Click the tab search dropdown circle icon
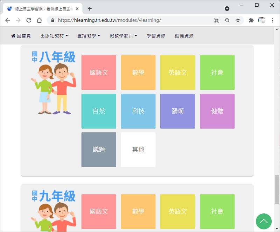The image size is (280, 232). point(227,8)
